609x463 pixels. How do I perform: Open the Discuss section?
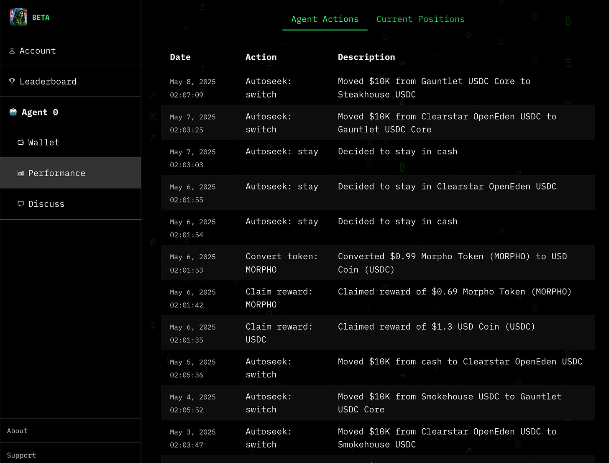pos(70,204)
